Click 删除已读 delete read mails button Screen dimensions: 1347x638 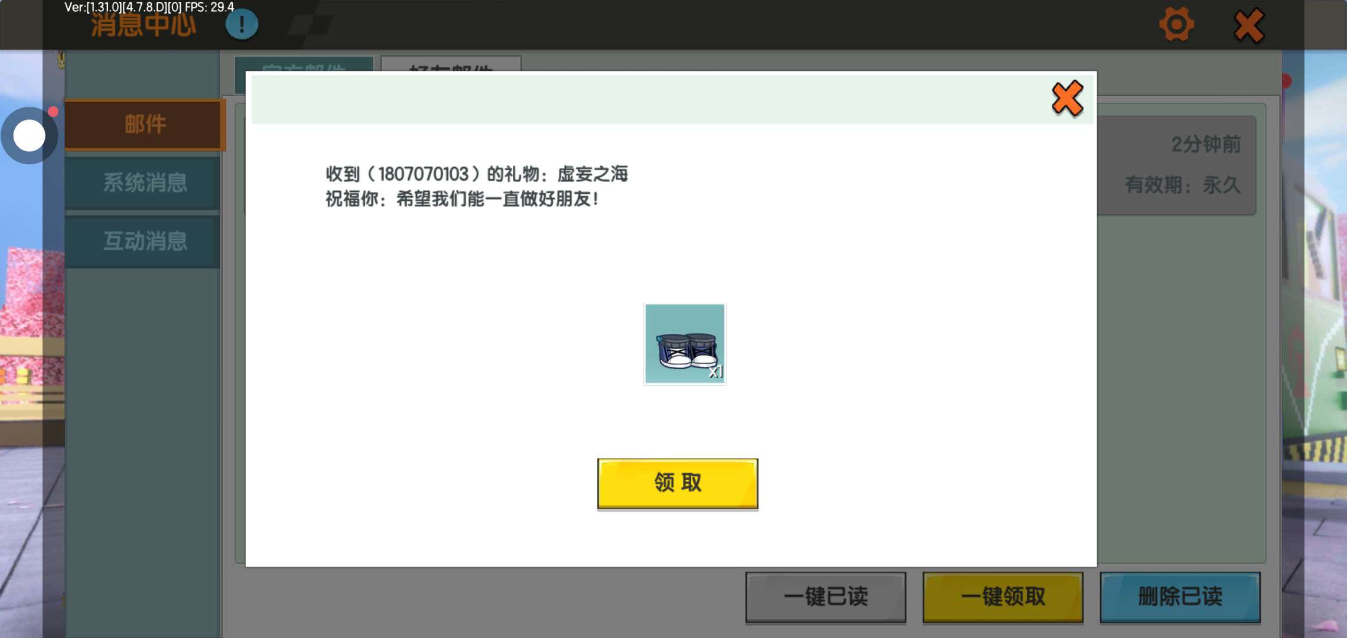point(1180,597)
